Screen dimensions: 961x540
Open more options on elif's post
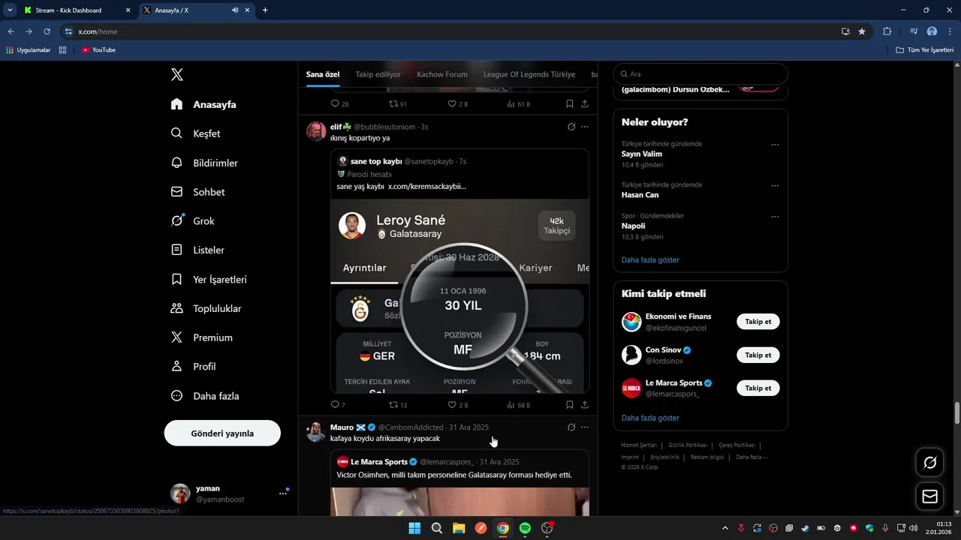[x=585, y=127]
